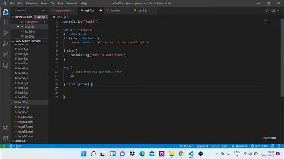Open the Accounts menu icon

click(x=5, y=128)
